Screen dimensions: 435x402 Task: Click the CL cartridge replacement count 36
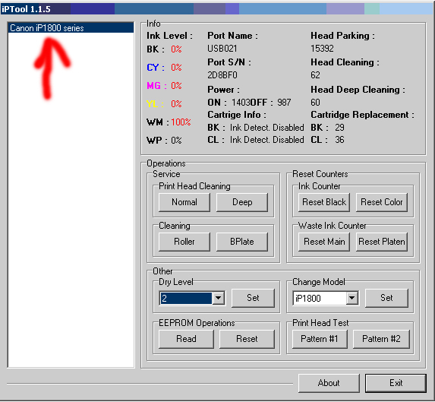(339, 140)
